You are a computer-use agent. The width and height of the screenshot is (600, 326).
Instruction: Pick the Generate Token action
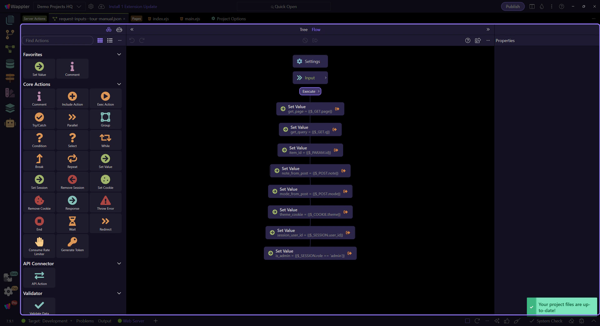[x=72, y=244]
